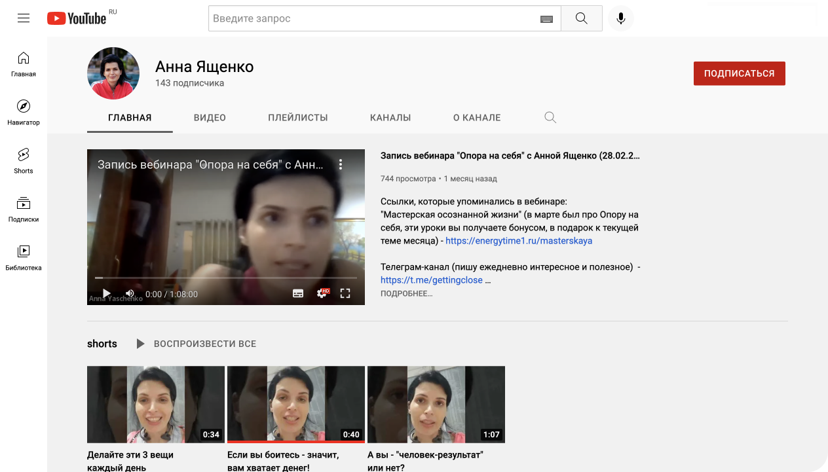Click ВОСПРОИЗВЕСТИ ВСЕ play all
Image resolution: width=828 pixels, height=472 pixels.
pyautogui.click(x=196, y=344)
